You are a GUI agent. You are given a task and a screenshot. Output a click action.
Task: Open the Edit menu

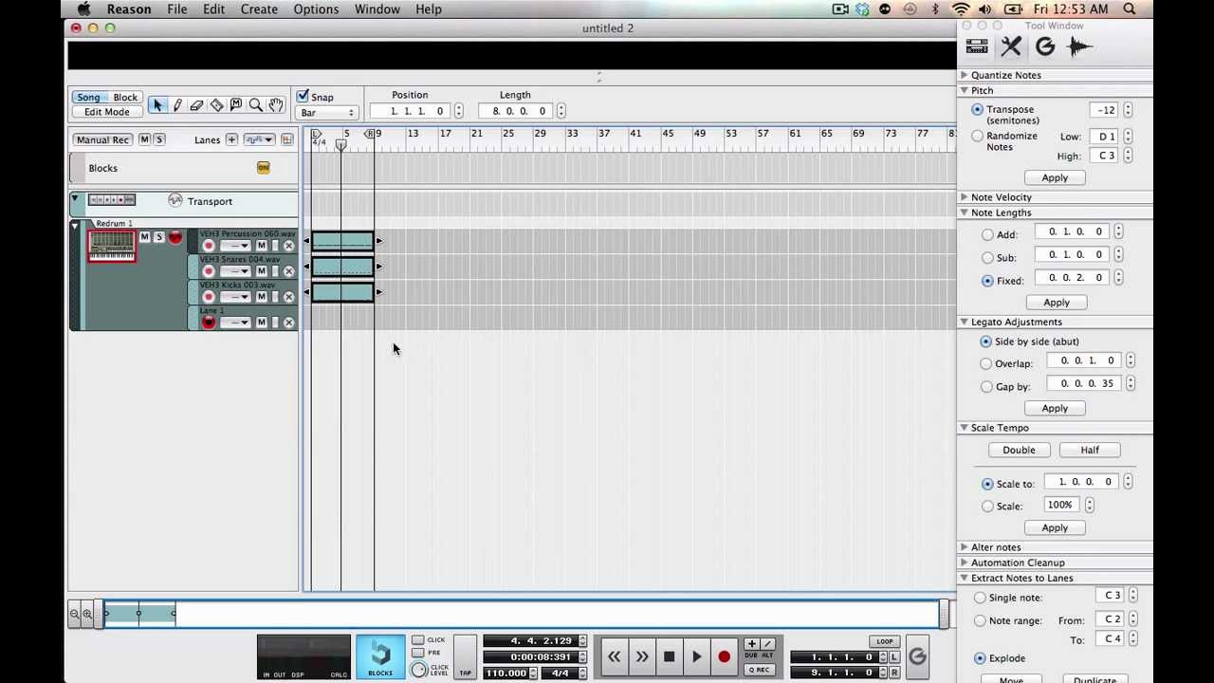(x=213, y=9)
